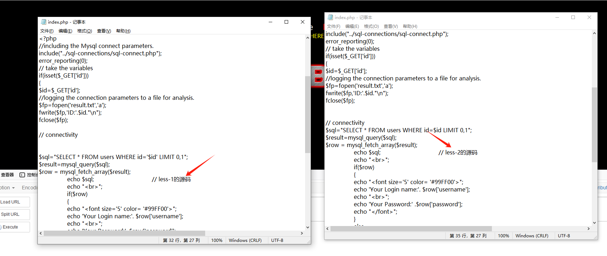Click scroll-up arrow in left Notepad window
The height and width of the screenshot is (256, 607).
(308, 38)
